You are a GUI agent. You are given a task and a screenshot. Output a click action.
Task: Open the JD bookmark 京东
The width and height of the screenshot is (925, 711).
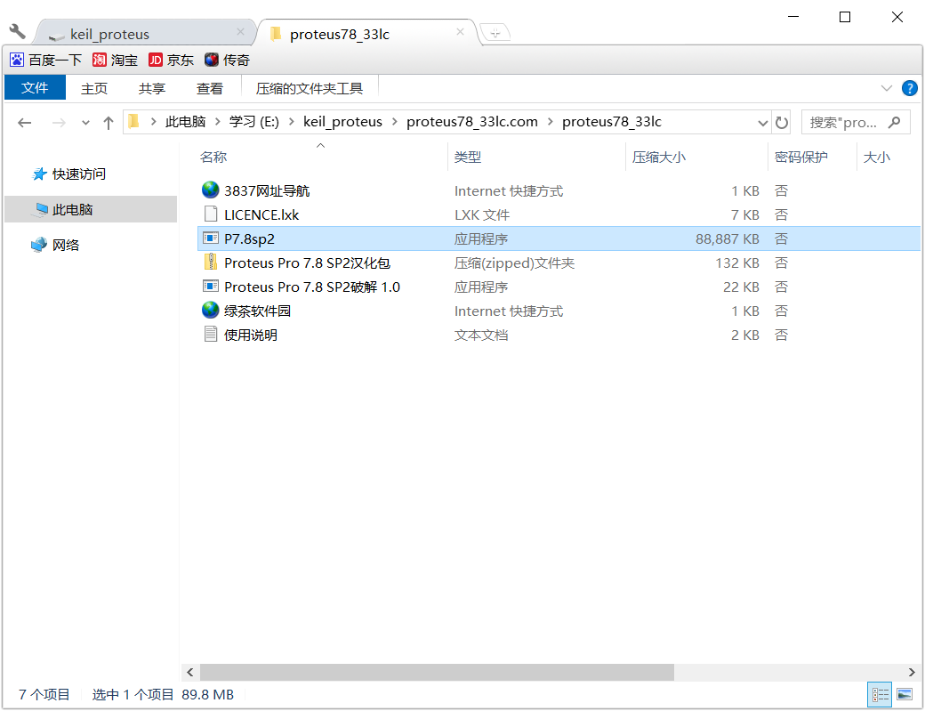click(171, 61)
